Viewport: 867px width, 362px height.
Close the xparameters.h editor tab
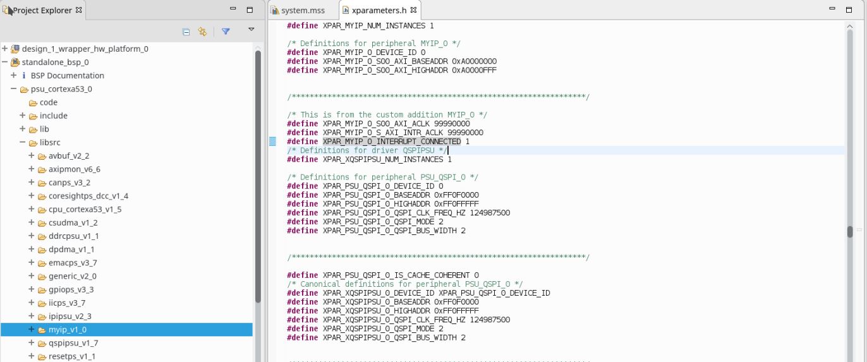pyautogui.click(x=413, y=11)
